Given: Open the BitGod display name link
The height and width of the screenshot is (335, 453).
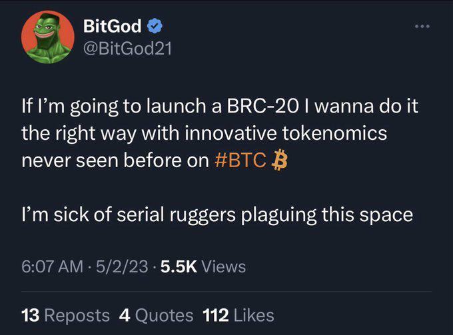Looking at the screenshot, I should [112, 27].
